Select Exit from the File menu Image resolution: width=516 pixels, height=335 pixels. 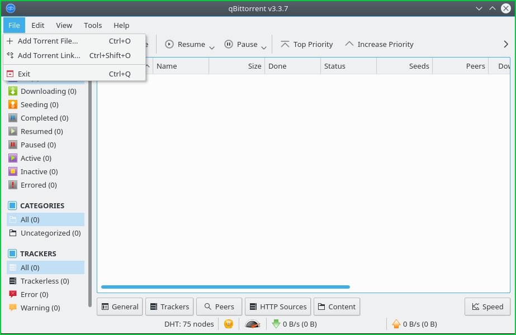[x=23, y=73]
